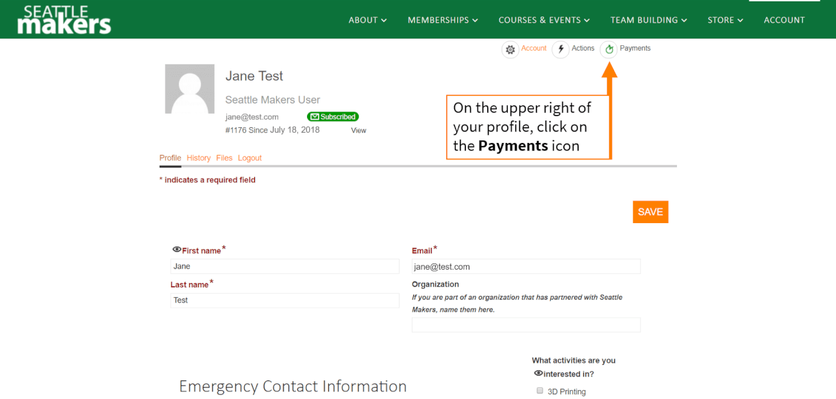Switch to the Files tab
Viewport: 836px width, 399px height.
coord(224,158)
